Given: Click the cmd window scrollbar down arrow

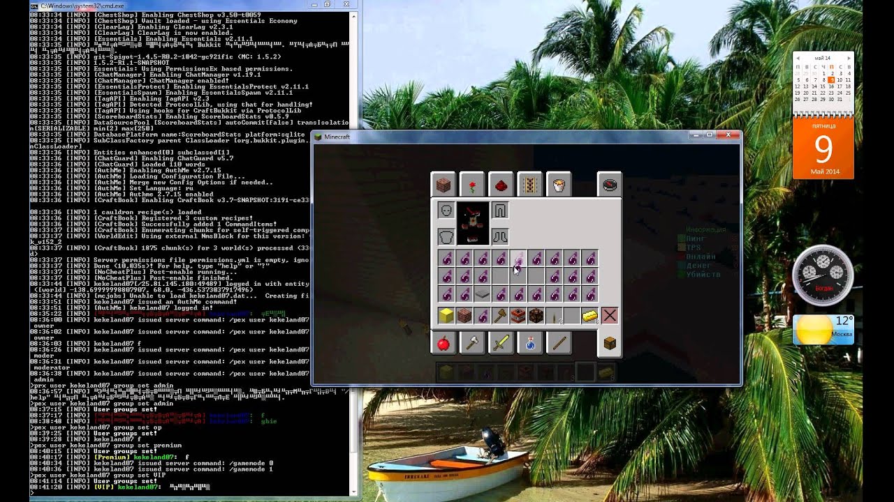Looking at the screenshot, I should (354, 492).
